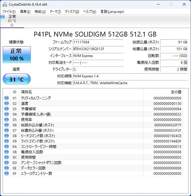The height and width of the screenshot is (196, 191).
Task: Open the 機能(U) menu
Action: pos(40,12)
